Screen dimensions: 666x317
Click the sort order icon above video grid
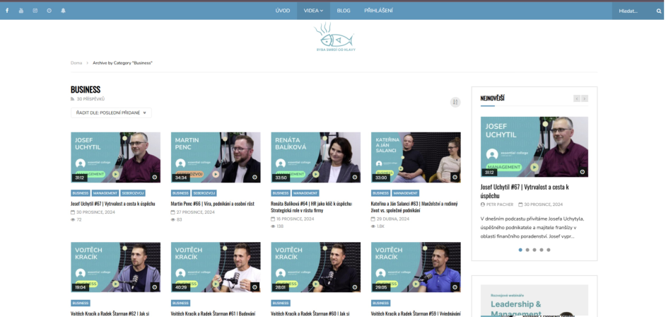pos(455,102)
